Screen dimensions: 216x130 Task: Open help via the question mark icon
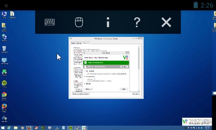137,22
